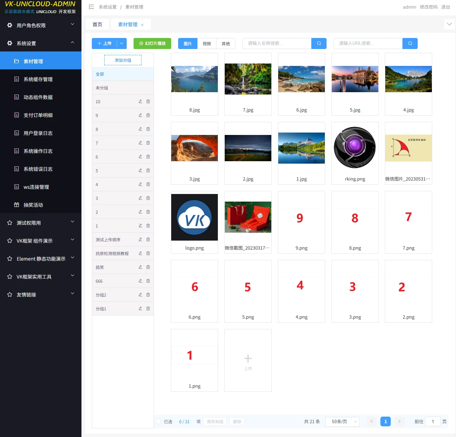
Task: Switch to the 视频 filter
Action: pyautogui.click(x=207, y=43)
